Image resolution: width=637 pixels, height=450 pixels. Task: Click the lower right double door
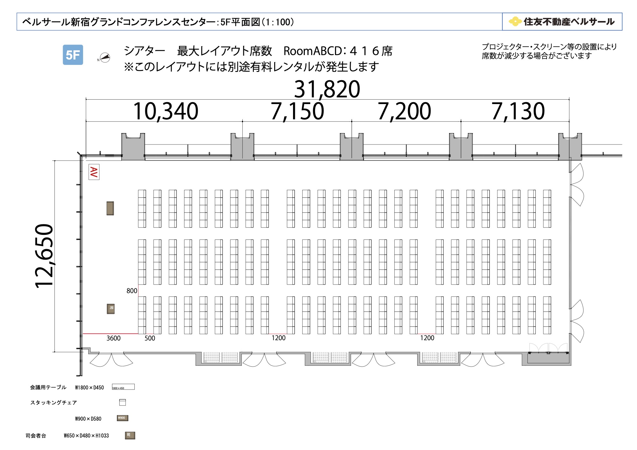point(577,321)
